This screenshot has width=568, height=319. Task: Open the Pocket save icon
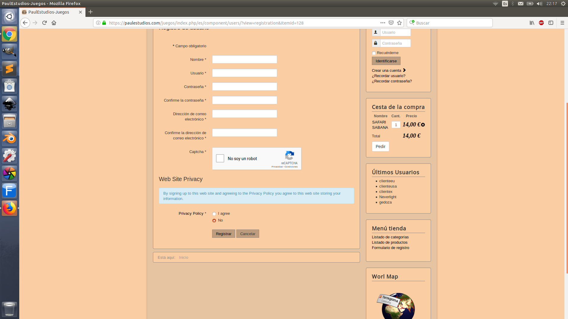[391, 23]
